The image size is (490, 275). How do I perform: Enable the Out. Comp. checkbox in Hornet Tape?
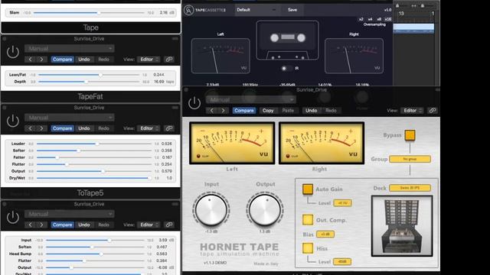pos(308,220)
